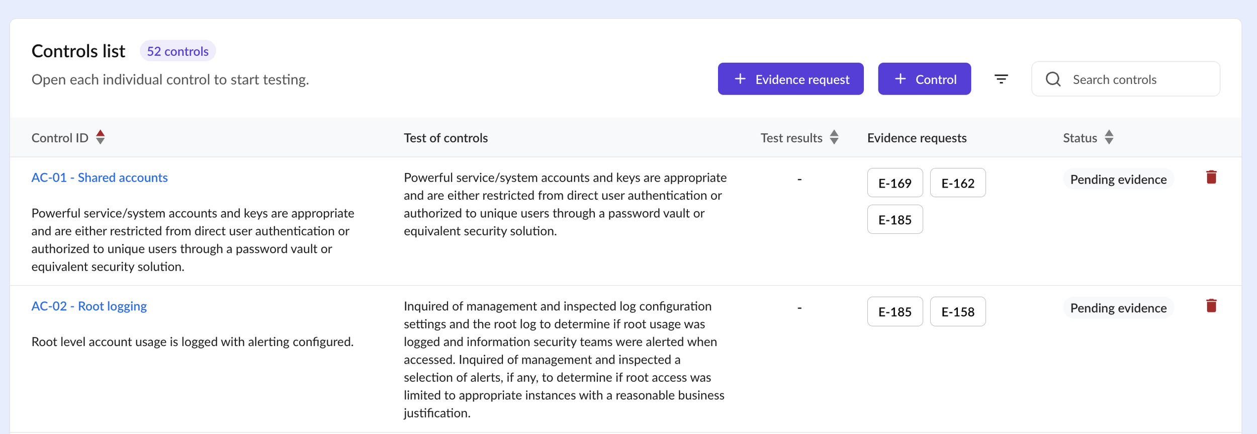Open AC-01 - Shared accounts link
Image resolution: width=1257 pixels, height=434 pixels.
coord(100,178)
